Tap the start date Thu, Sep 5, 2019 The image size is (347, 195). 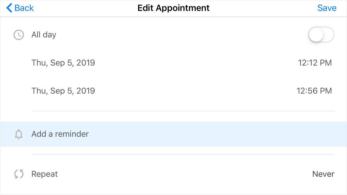(63, 62)
